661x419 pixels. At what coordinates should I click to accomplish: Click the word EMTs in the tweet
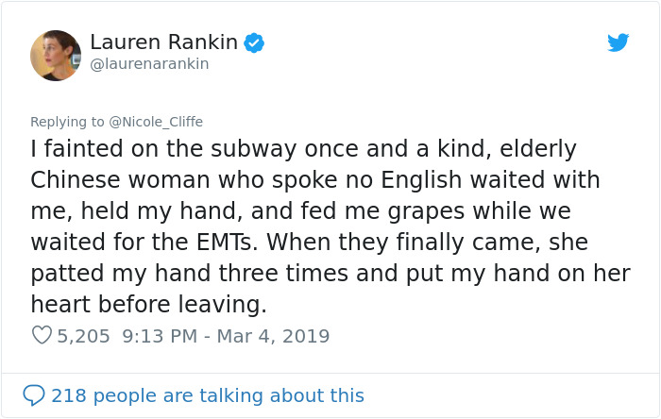tap(225, 242)
